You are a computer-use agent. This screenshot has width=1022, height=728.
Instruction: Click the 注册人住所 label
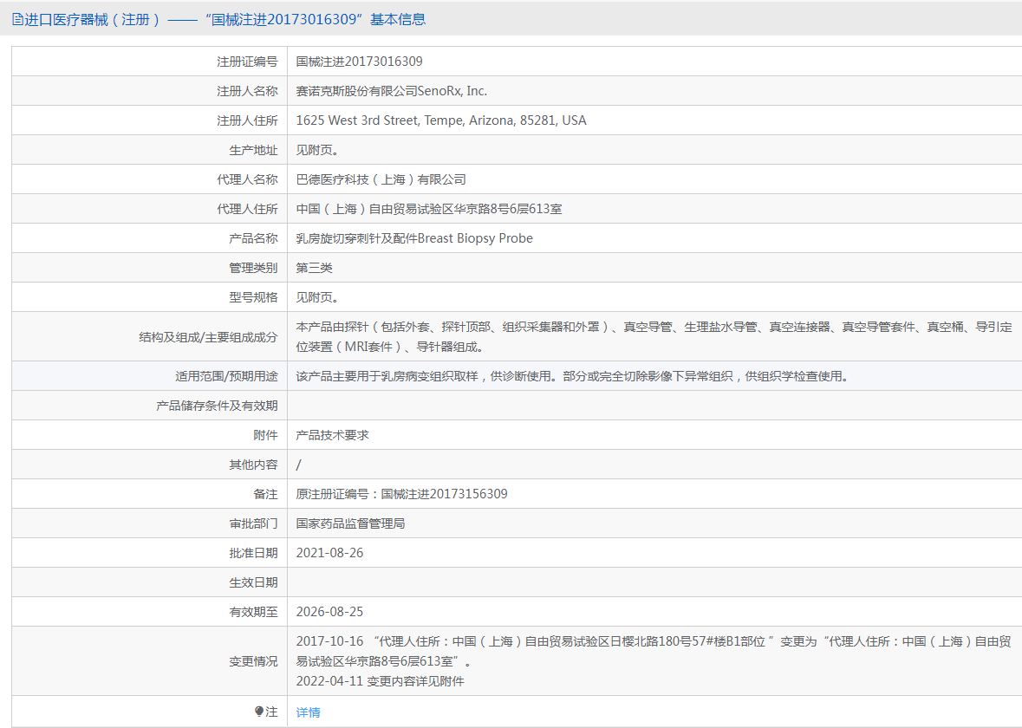click(247, 120)
